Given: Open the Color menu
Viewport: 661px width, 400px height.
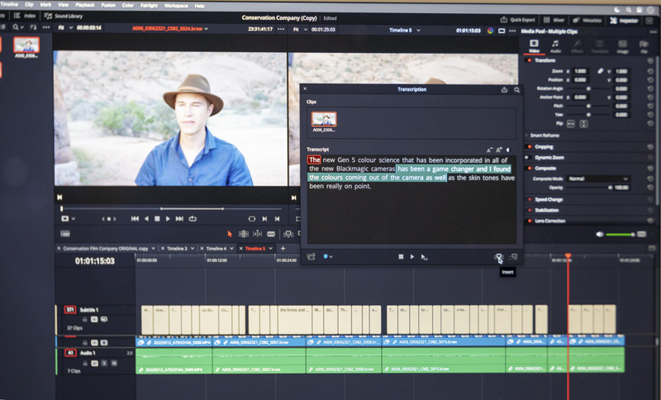Looking at the screenshot, I should (x=128, y=6).
